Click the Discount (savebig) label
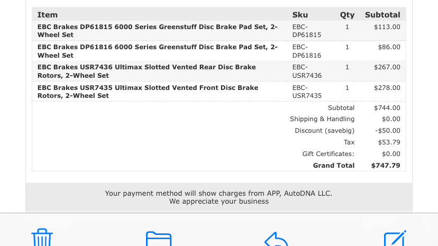Screen dimensions: 438x246 point(325,131)
